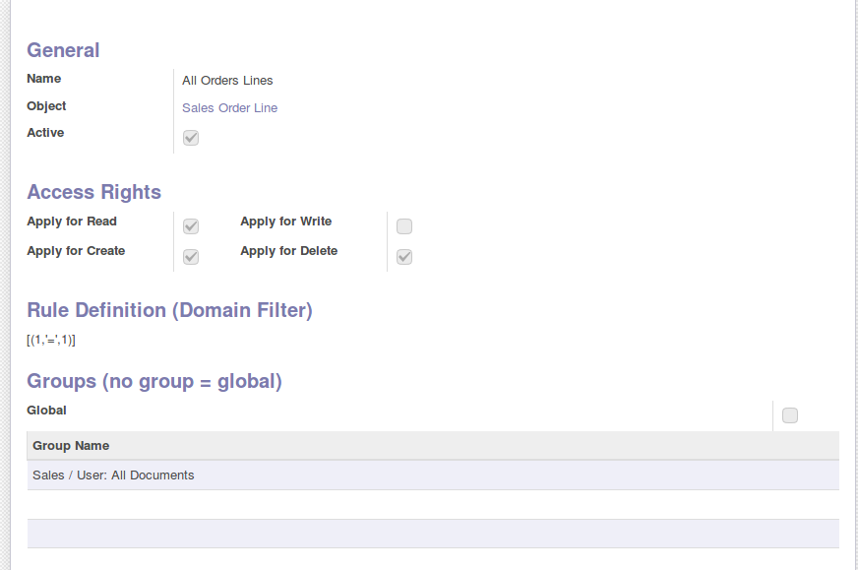Click the Apply for Read label
The height and width of the screenshot is (570, 858).
pos(72,222)
